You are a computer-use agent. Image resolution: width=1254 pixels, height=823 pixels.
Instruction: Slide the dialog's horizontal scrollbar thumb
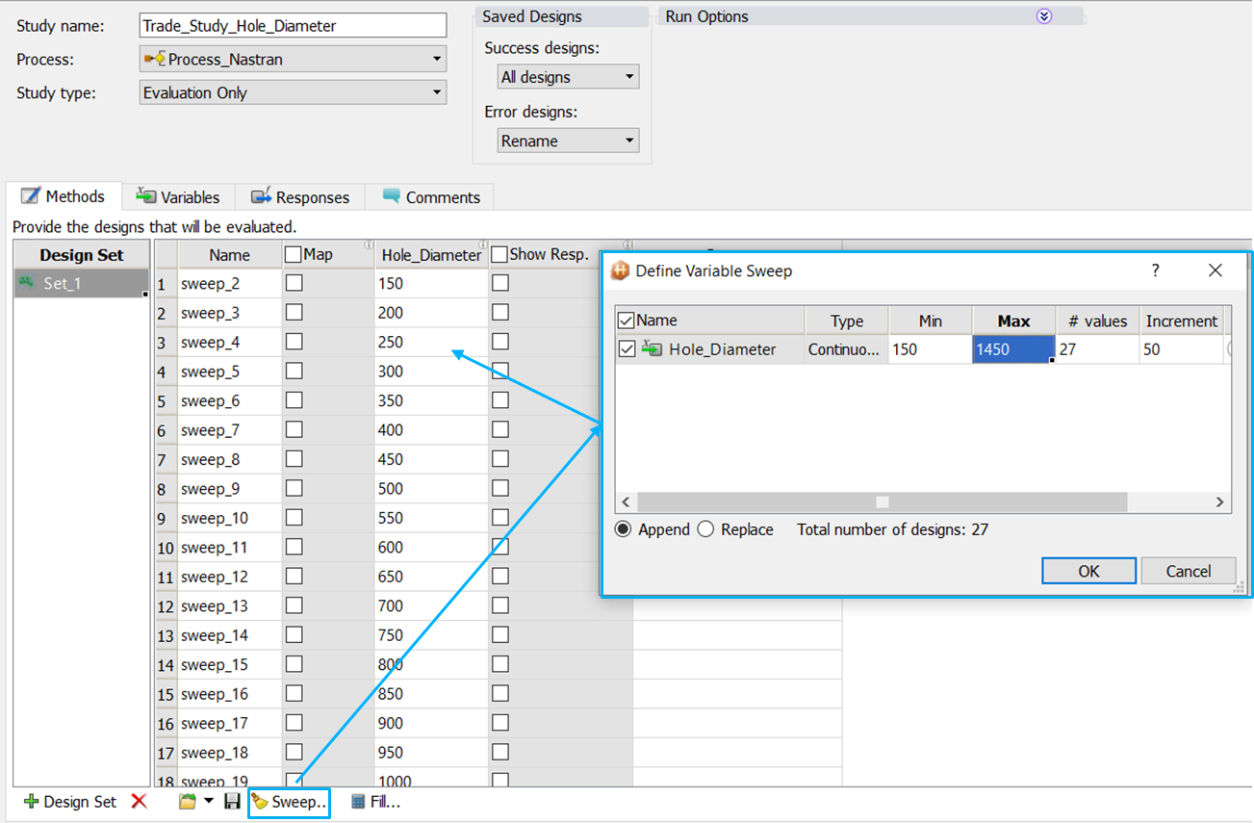click(x=882, y=502)
